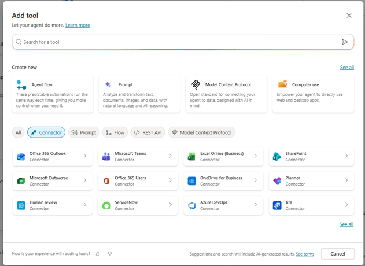The image size is (365, 266).
Task: Click the Microsoft Teams icon
Action: point(106,156)
